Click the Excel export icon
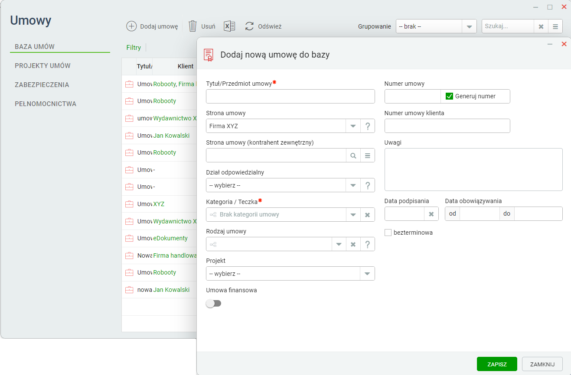This screenshot has width=571, height=375. click(x=229, y=26)
